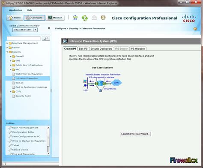
Task: Focus the navigation search field
Action: (24, 39)
